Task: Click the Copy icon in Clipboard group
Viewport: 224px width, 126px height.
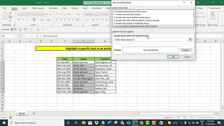Action: pos(10,17)
